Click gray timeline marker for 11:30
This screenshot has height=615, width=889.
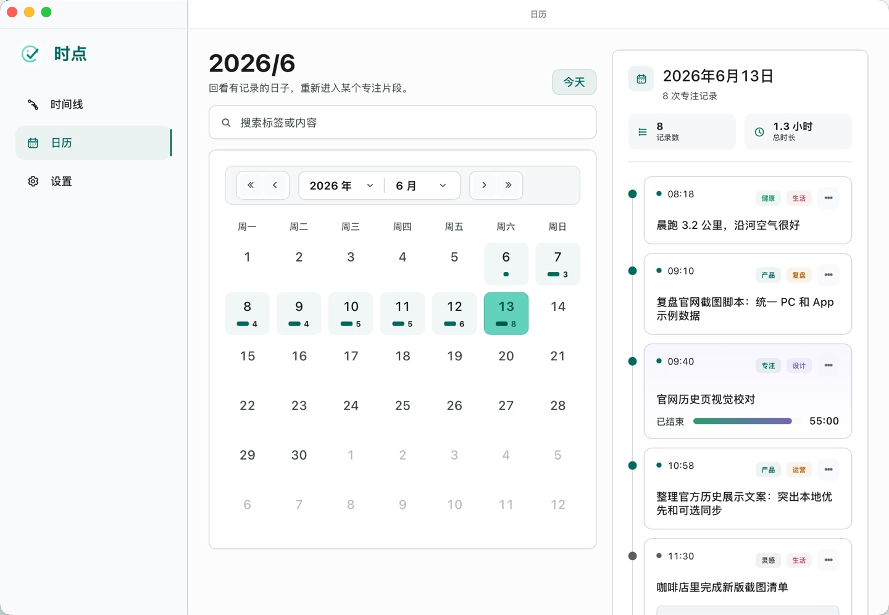632,556
